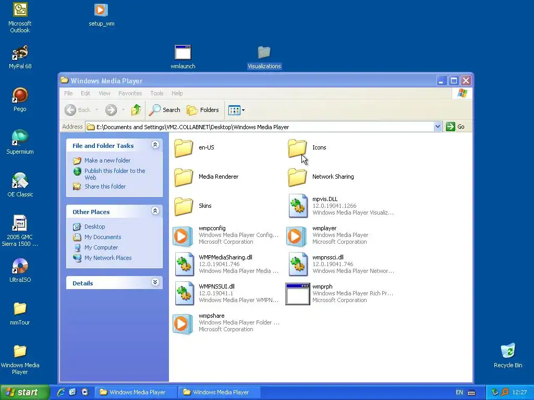Click the Search toolbar button
534x400 pixels.
(165, 110)
